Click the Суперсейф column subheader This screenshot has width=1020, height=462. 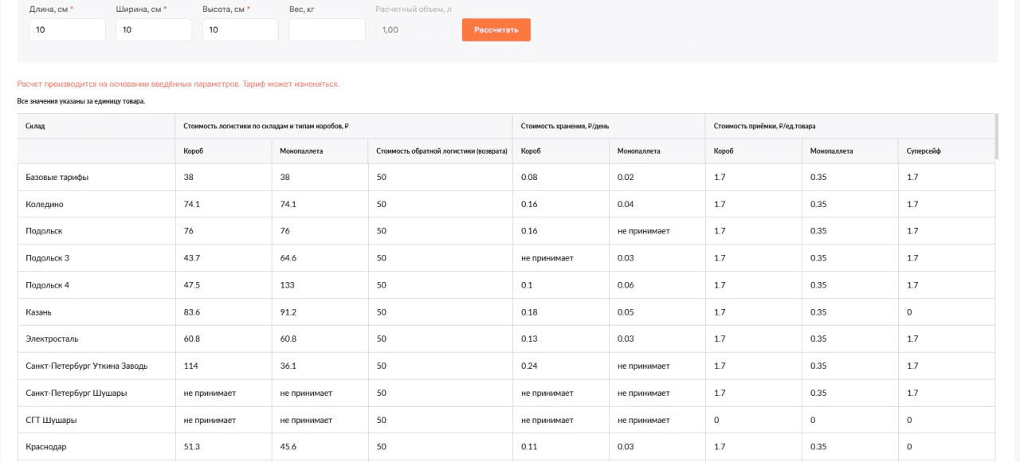pos(924,151)
